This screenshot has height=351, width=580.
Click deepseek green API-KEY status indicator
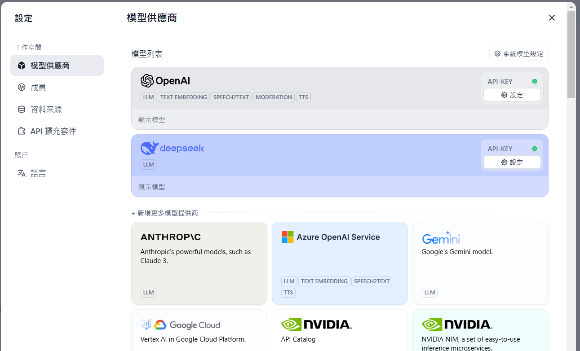click(535, 149)
